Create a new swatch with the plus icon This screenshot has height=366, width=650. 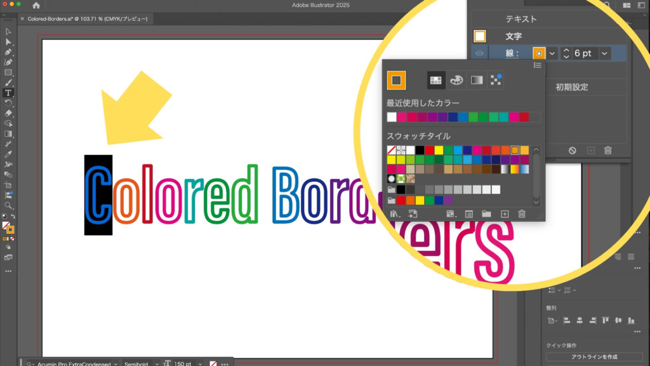coord(505,214)
